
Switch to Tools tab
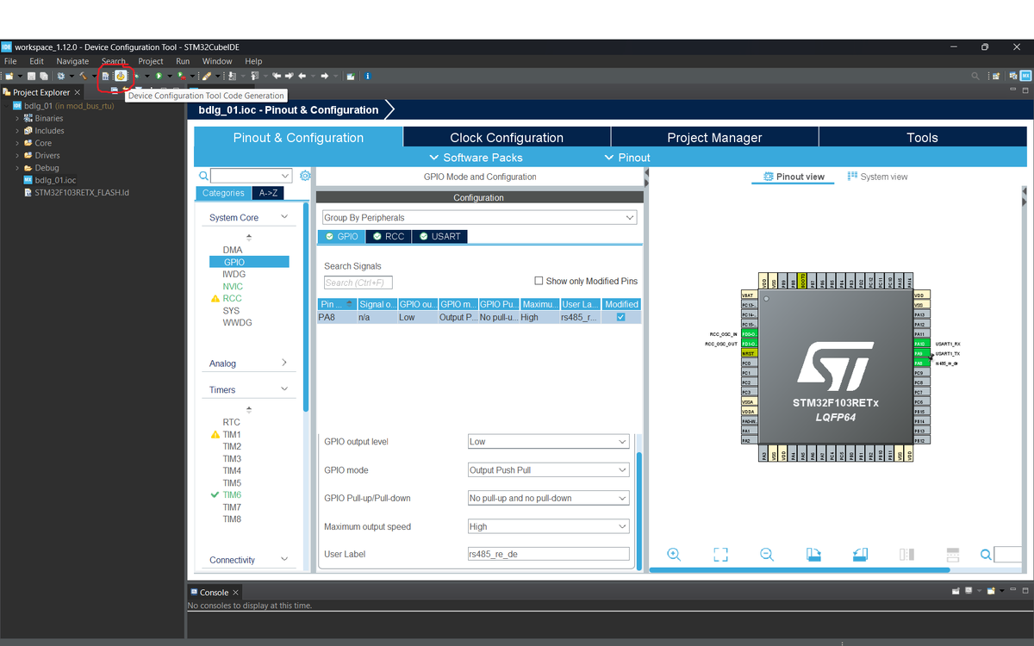[x=922, y=138]
